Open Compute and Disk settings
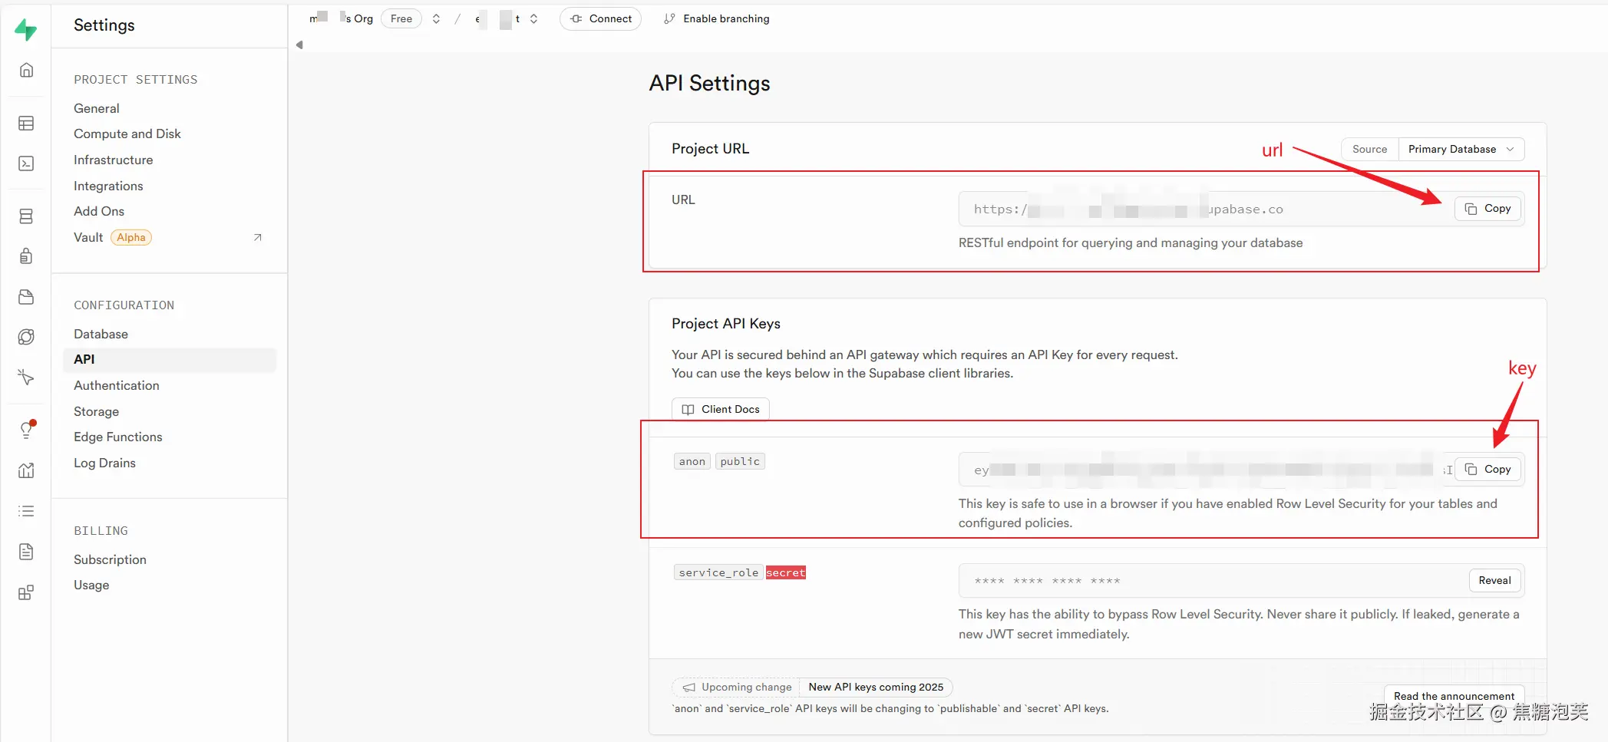This screenshot has height=742, width=1608. 127,134
